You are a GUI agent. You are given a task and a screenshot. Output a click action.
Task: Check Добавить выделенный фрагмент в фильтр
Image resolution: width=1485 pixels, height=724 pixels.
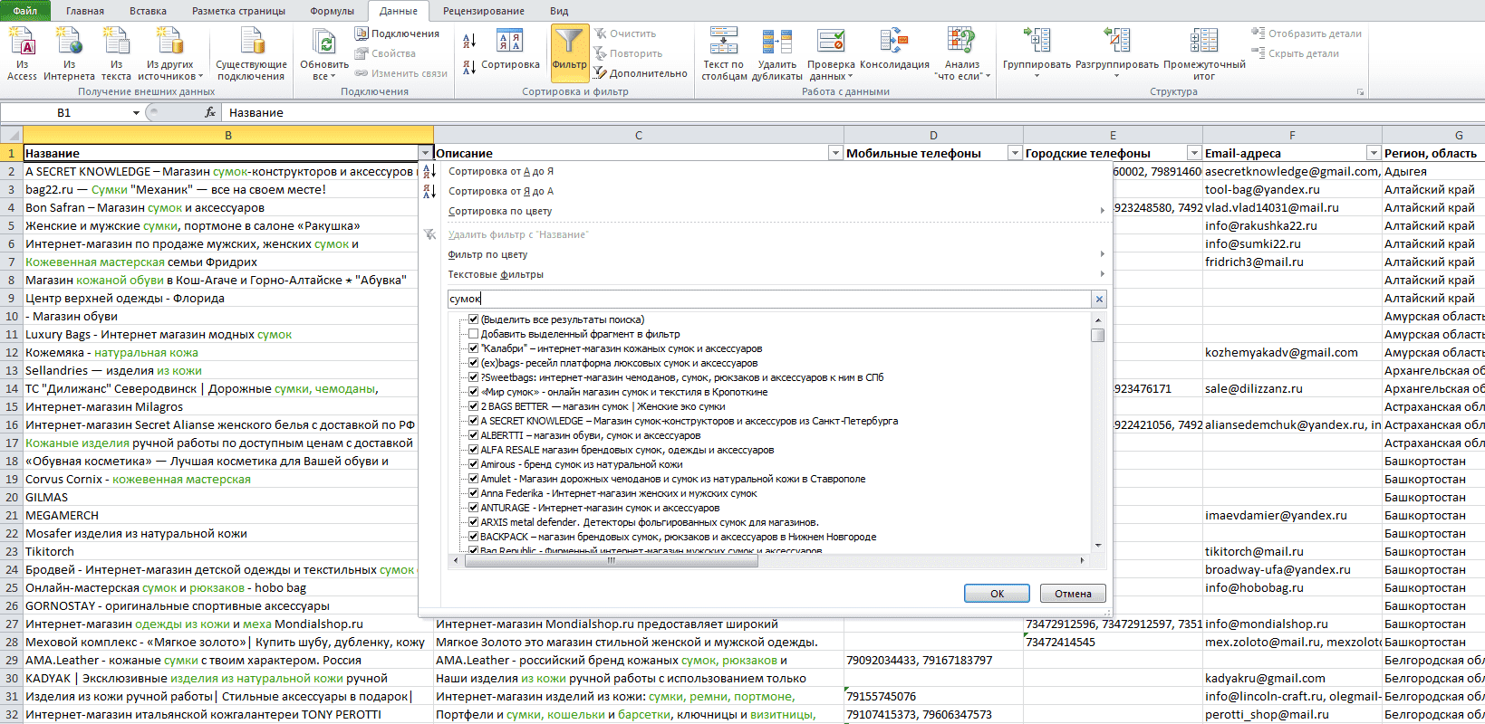tap(473, 334)
